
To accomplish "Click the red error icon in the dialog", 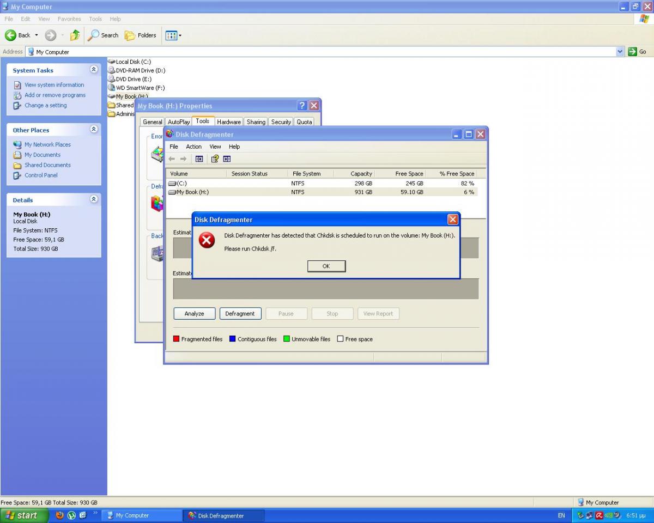I will pyautogui.click(x=207, y=240).
